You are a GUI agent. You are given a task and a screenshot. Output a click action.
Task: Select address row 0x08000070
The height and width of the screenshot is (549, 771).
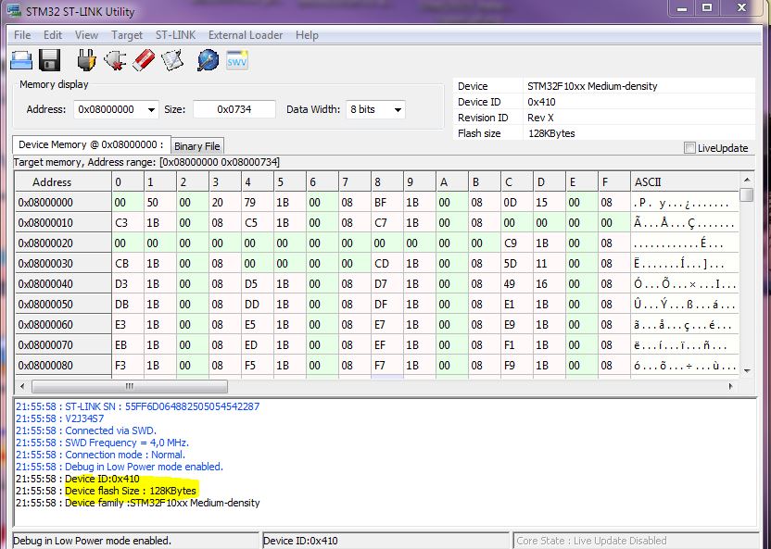[63, 345]
